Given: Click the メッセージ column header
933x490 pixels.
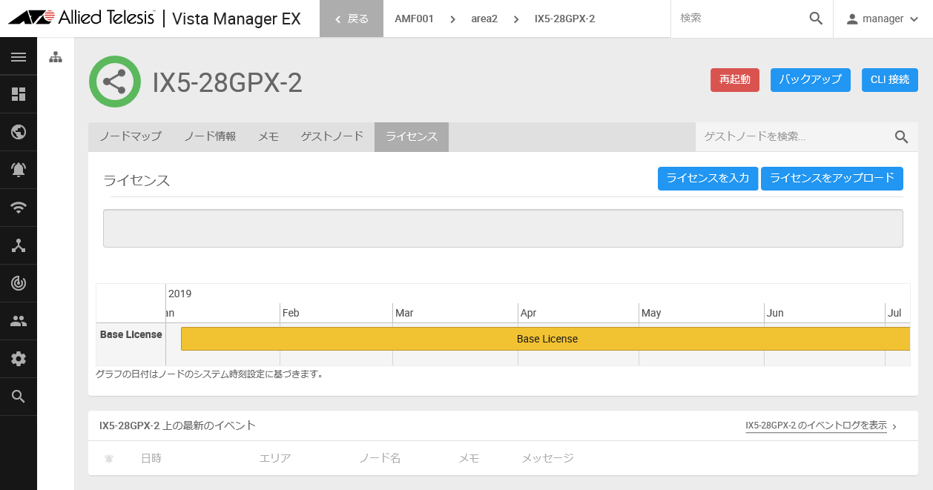Looking at the screenshot, I should coord(547,458).
